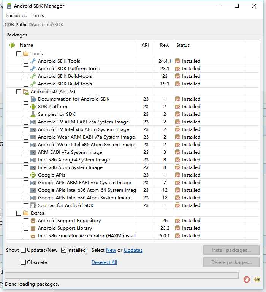The height and width of the screenshot is (292, 266).
Task: Click the Done loading packages status text
Action: tap(32, 284)
